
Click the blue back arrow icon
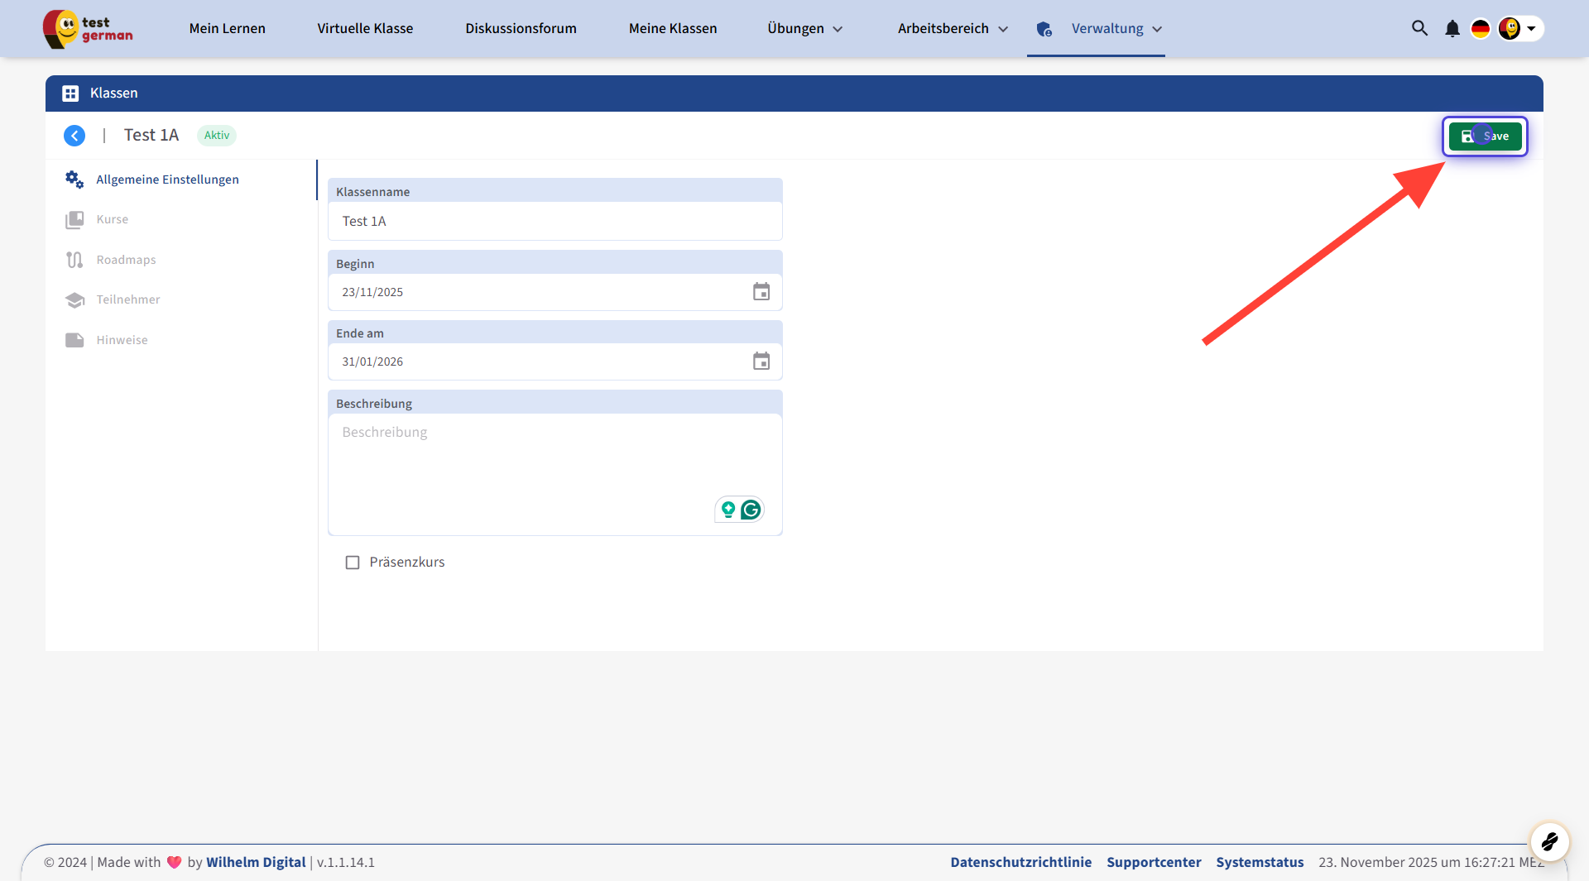(x=74, y=136)
